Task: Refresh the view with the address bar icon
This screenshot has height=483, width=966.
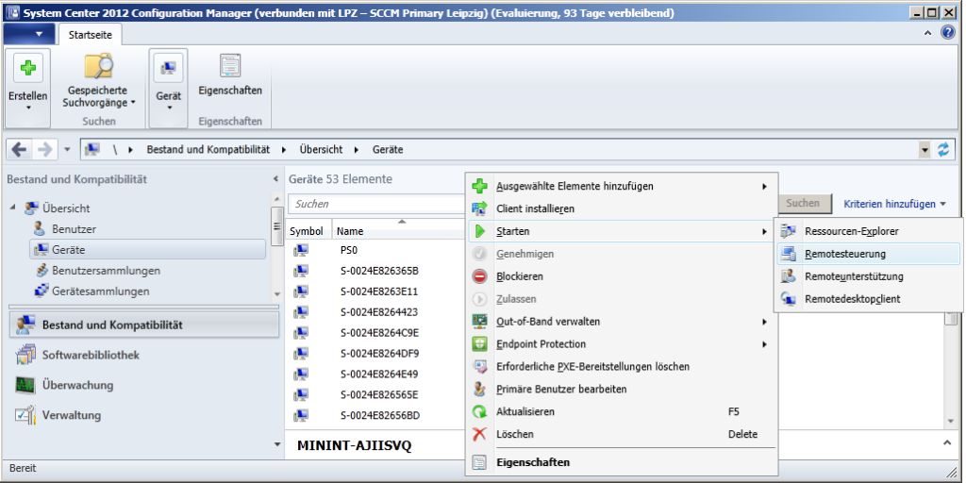Action: point(942,150)
